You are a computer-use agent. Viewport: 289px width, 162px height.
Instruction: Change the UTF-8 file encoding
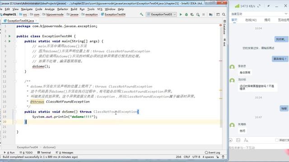tap(196, 157)
